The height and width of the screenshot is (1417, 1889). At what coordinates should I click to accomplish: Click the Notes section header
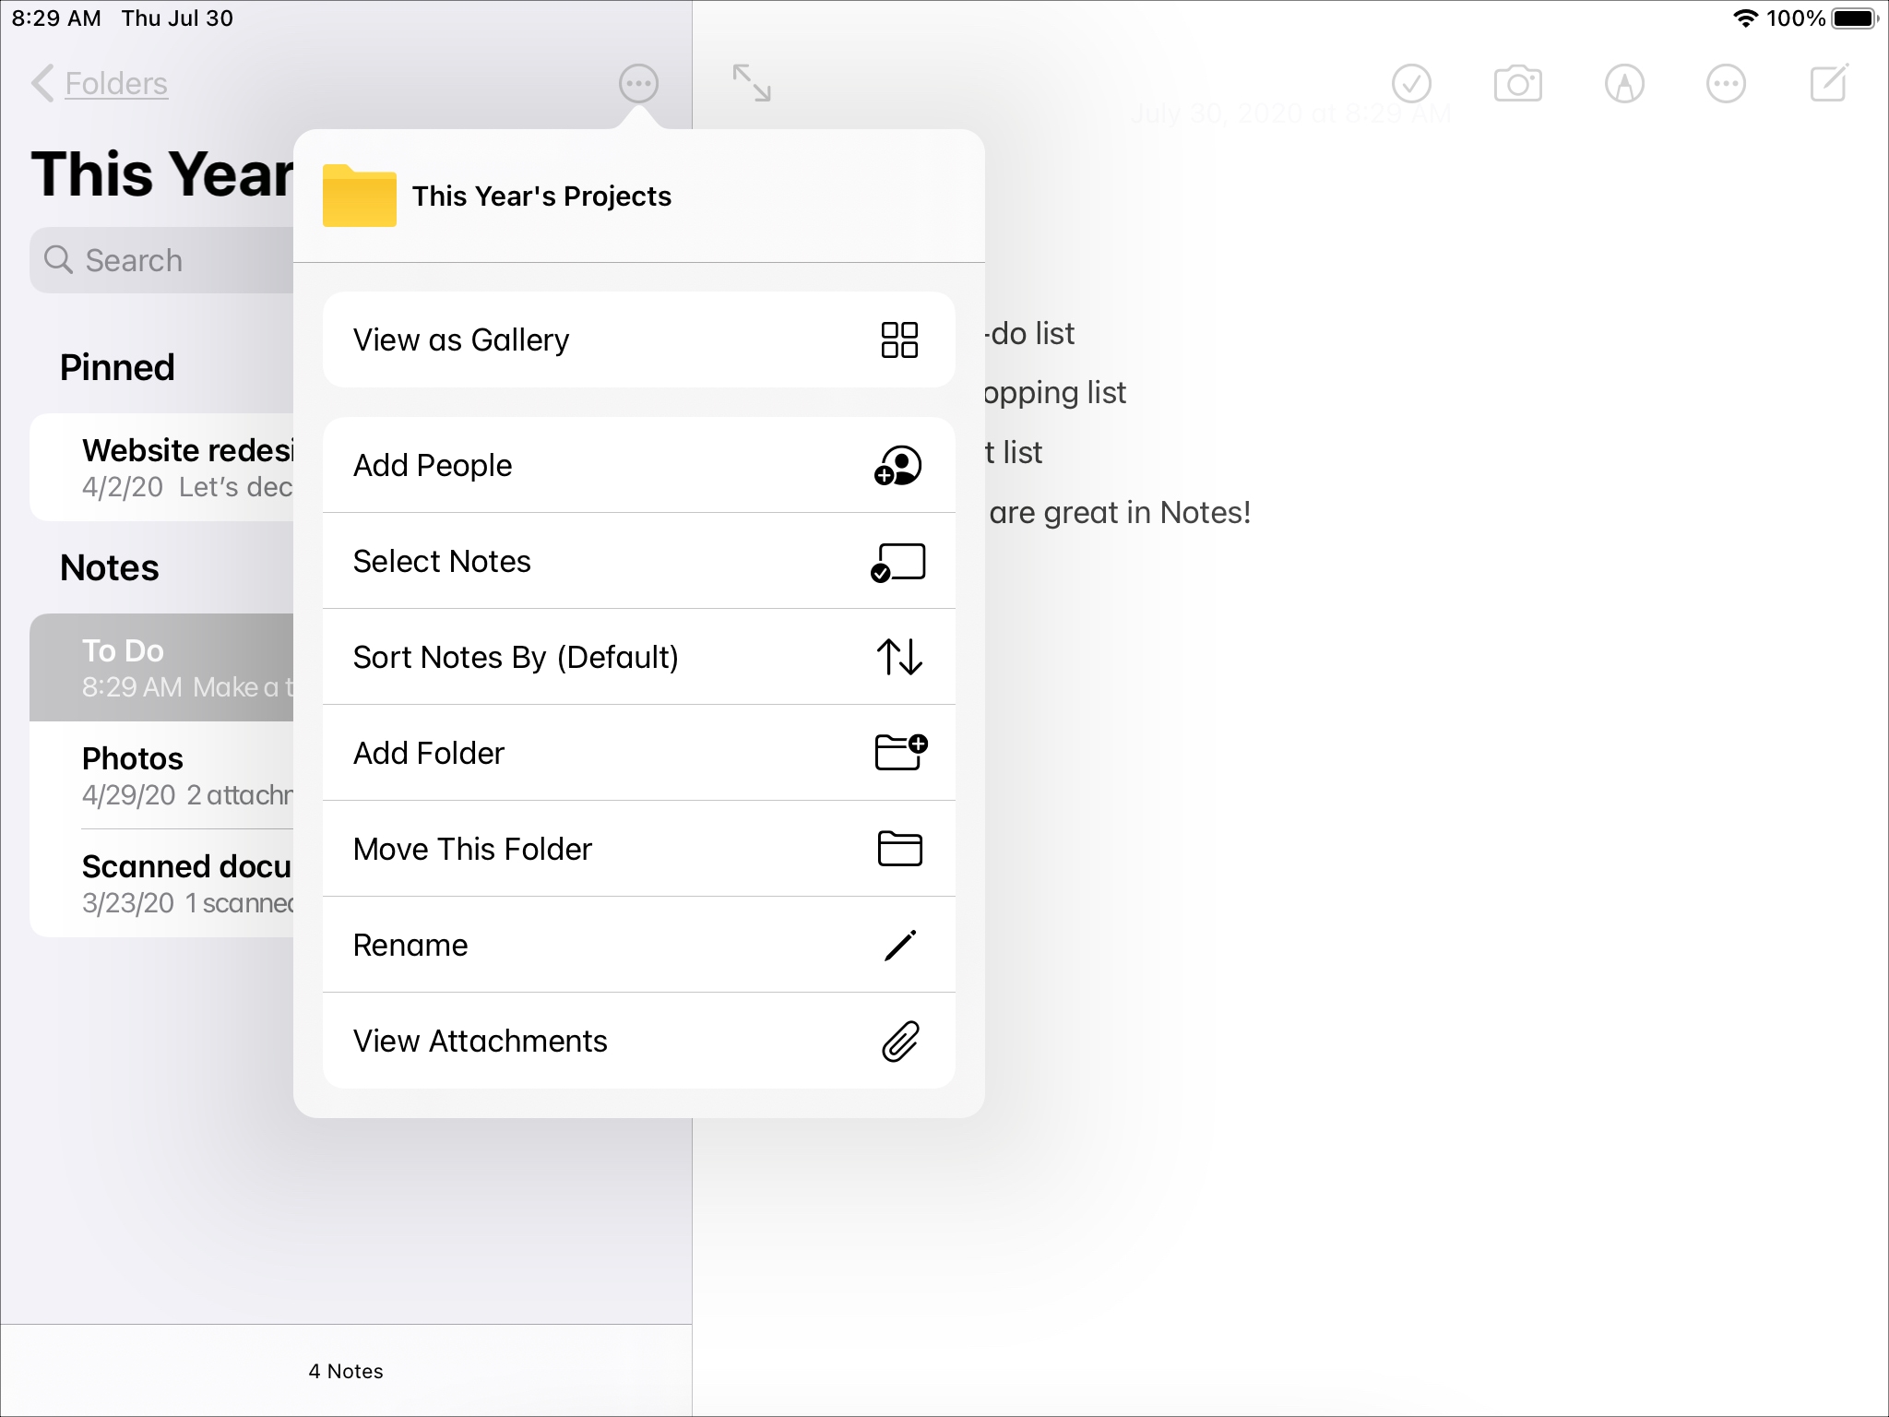(109, 567)
